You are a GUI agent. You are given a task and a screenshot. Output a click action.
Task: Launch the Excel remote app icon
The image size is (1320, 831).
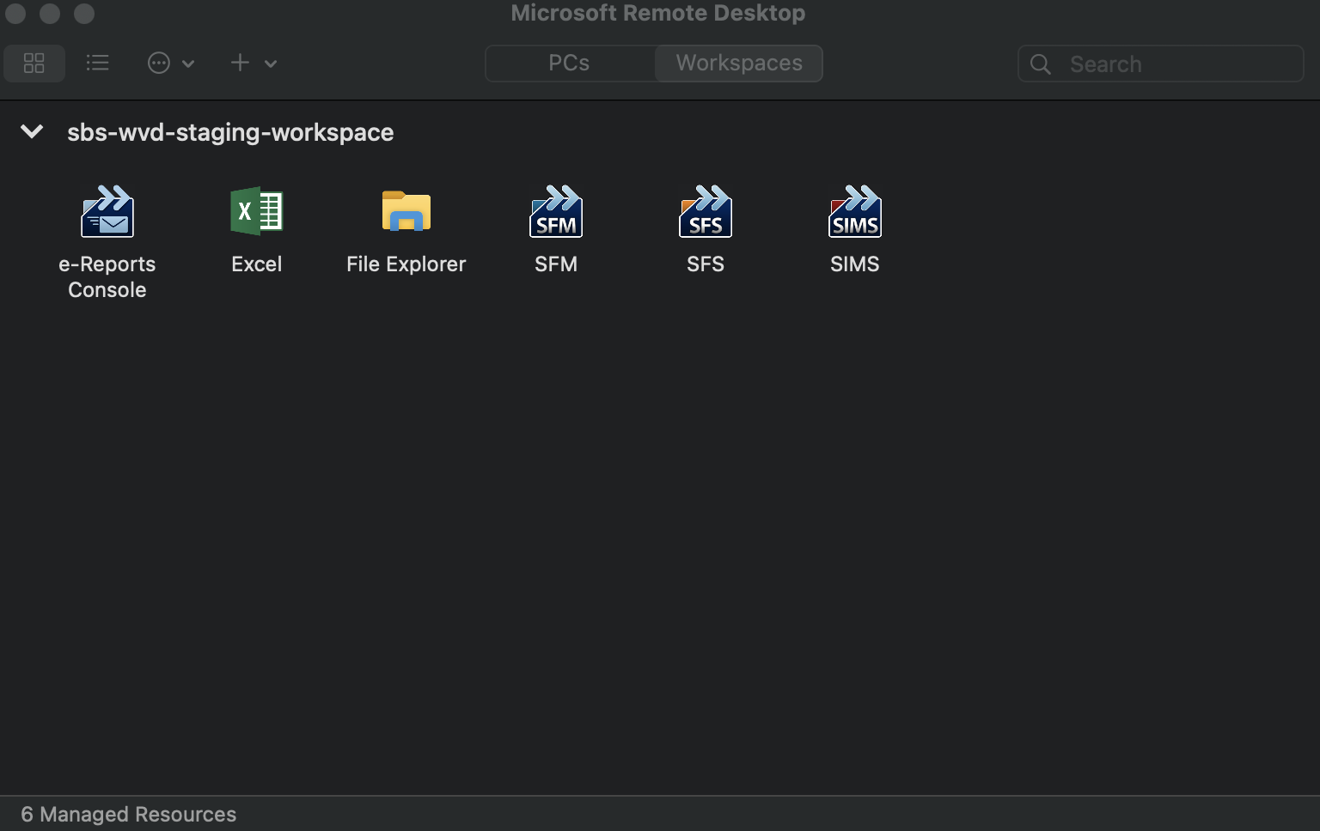(x=257, y=211)
